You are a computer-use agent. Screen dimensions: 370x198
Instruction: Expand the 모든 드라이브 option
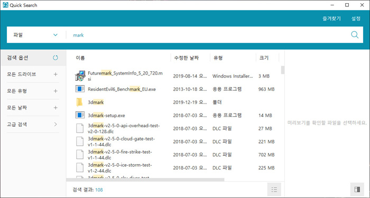tap(55, 74)
